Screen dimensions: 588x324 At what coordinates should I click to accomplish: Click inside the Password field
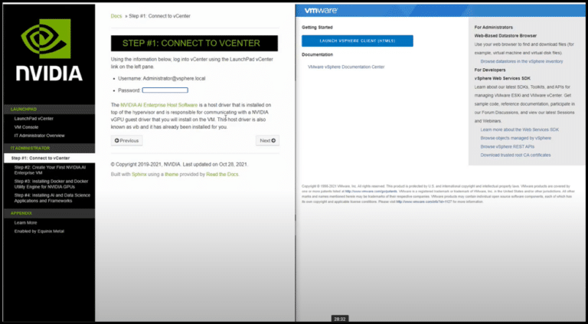pos(165,90)
